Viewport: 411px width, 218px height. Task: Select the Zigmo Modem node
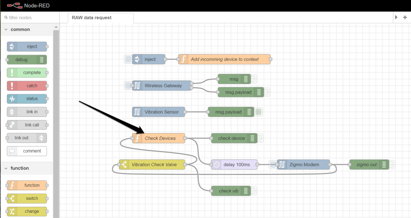[x=303, y=165]
